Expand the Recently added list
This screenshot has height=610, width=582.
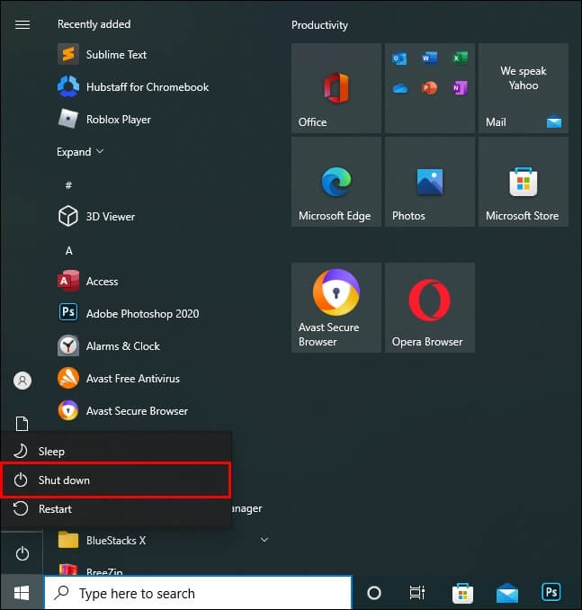pos(80,152)
